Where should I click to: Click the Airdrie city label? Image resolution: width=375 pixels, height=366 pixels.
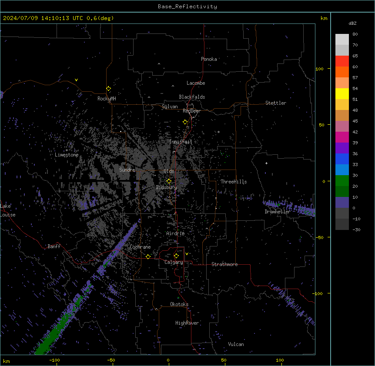tap(176, 233)
